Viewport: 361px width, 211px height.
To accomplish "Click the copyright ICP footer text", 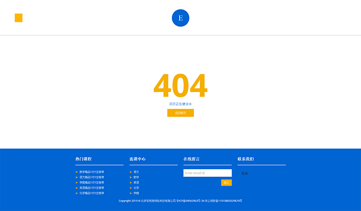I will tap(180, 201).
